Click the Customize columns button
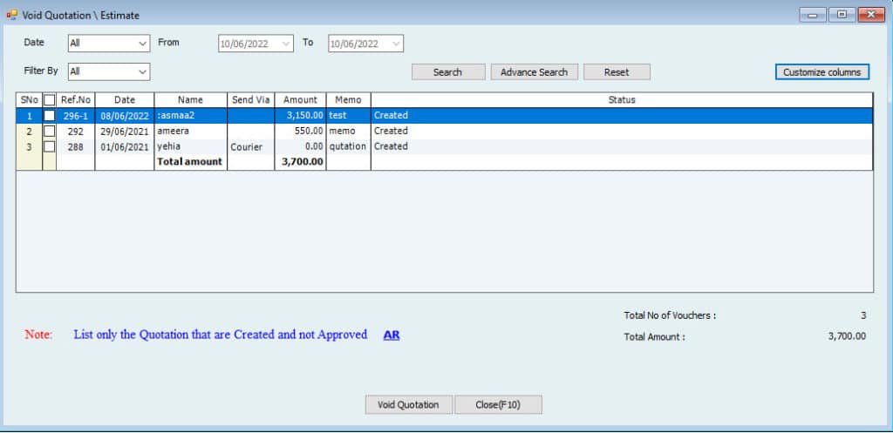Image resolution: width=893 pixels, height=433 pixels. point(821,72)
